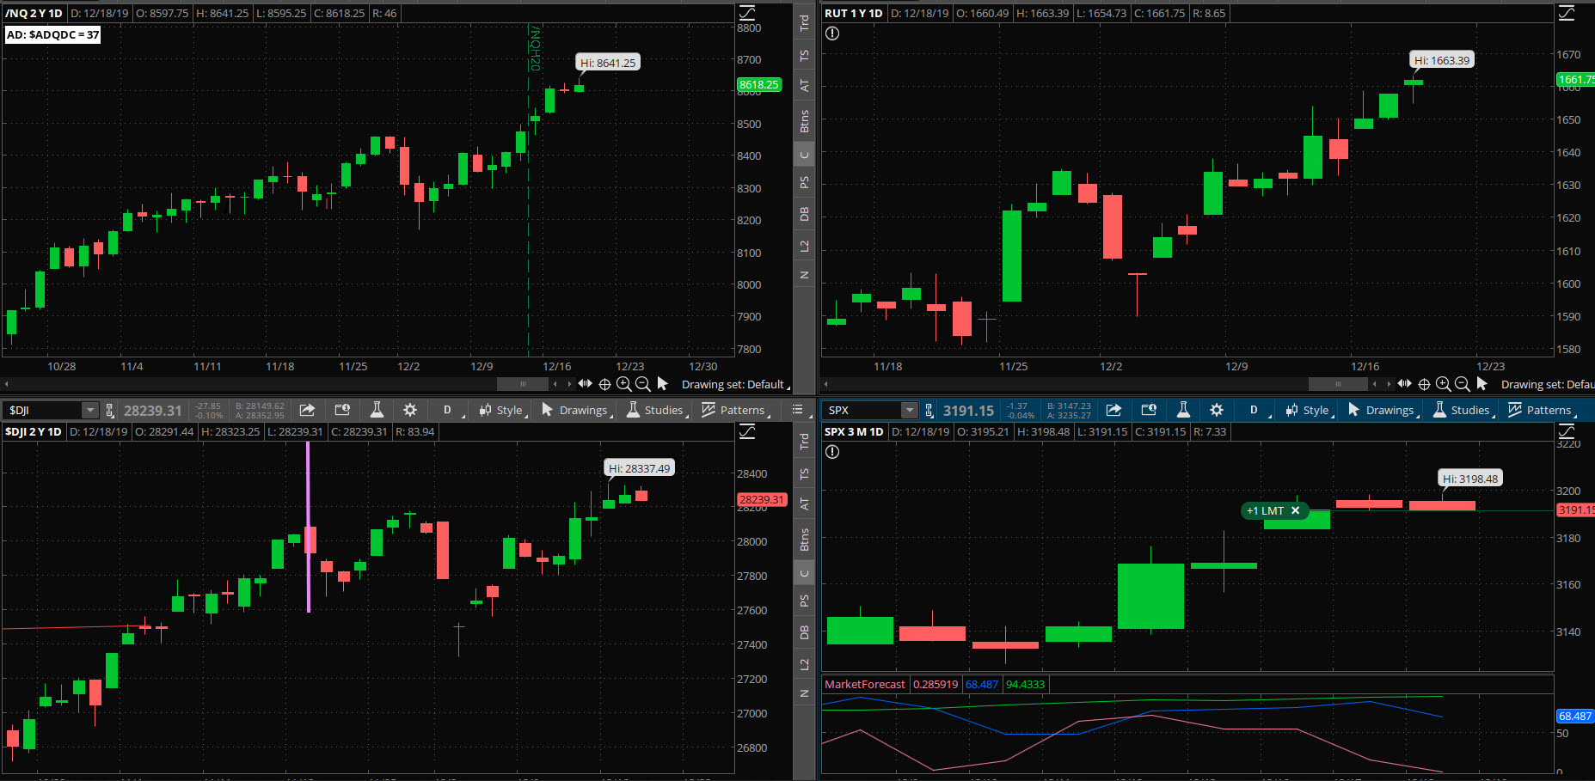The width and height of the screenshot is (1595, 781).
Task: Grab the RUT chart's horizontal scrollbar thumb
Action: click(x=1337, y=384)
